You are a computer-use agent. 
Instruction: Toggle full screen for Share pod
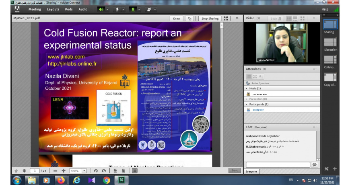click(226, 18)
